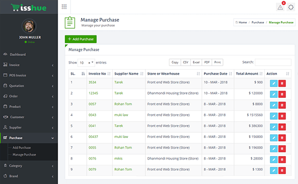Focus the table Search field
298x184 pixels.
coord(273,62)
